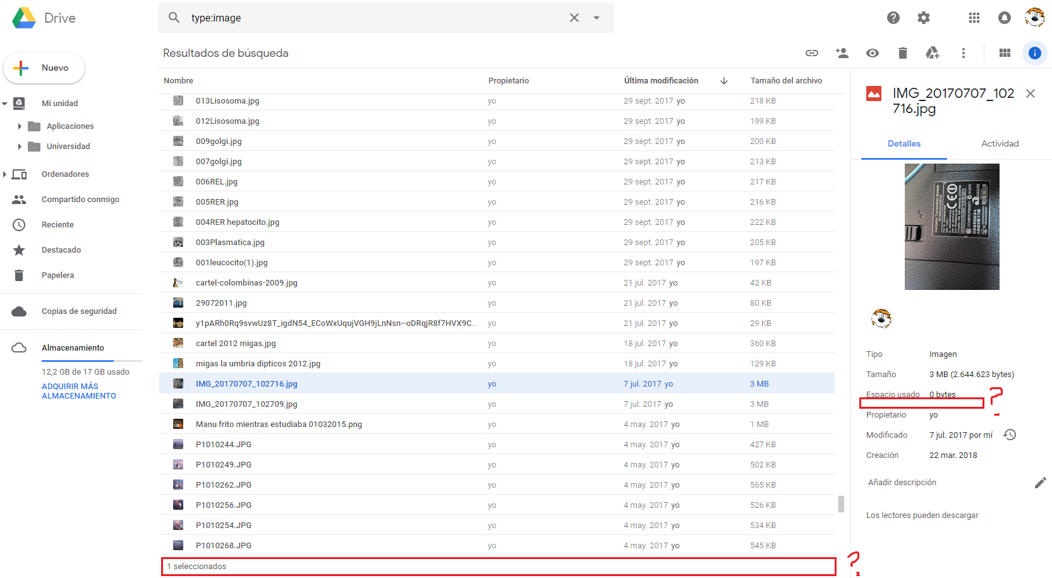Screen dimensions: 1052x578
Task: Open the Papelera trash view
Action: click(57, 275)
